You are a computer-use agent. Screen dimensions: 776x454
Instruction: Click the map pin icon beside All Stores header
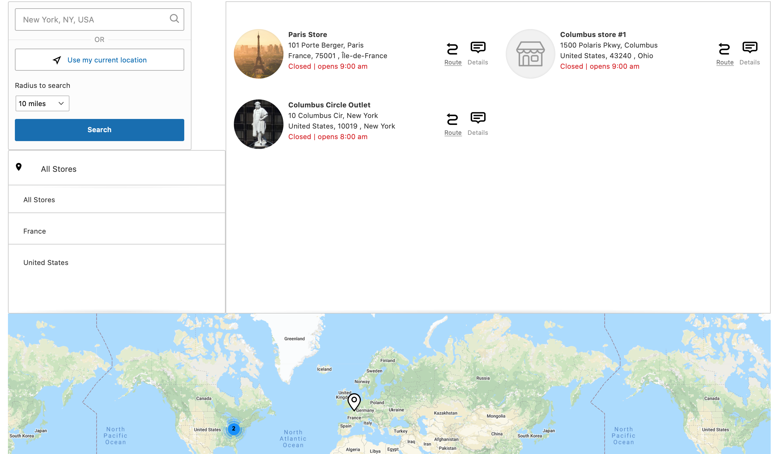19,167
